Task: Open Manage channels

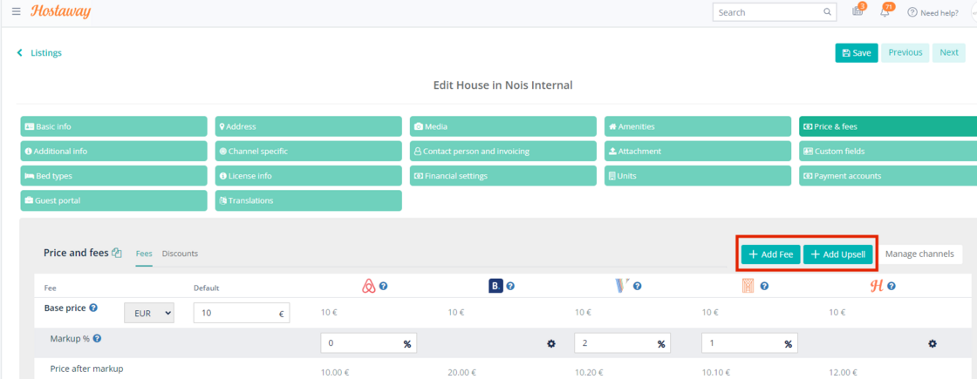Action: 919,254
